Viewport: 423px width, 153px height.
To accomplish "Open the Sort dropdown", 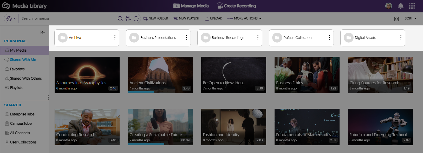I will 411,18.
